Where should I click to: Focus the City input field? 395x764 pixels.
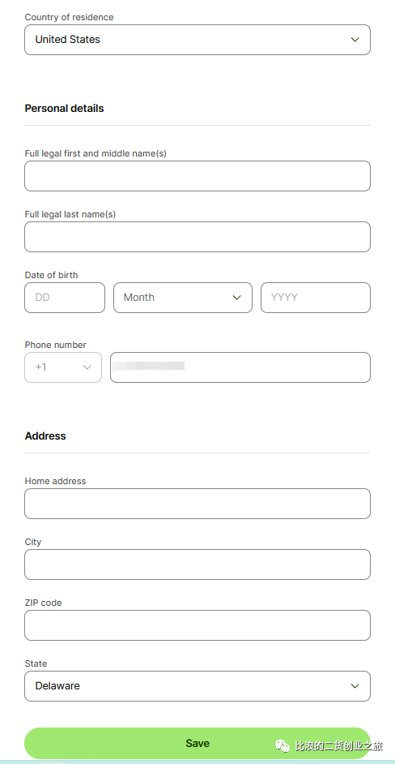197,564
